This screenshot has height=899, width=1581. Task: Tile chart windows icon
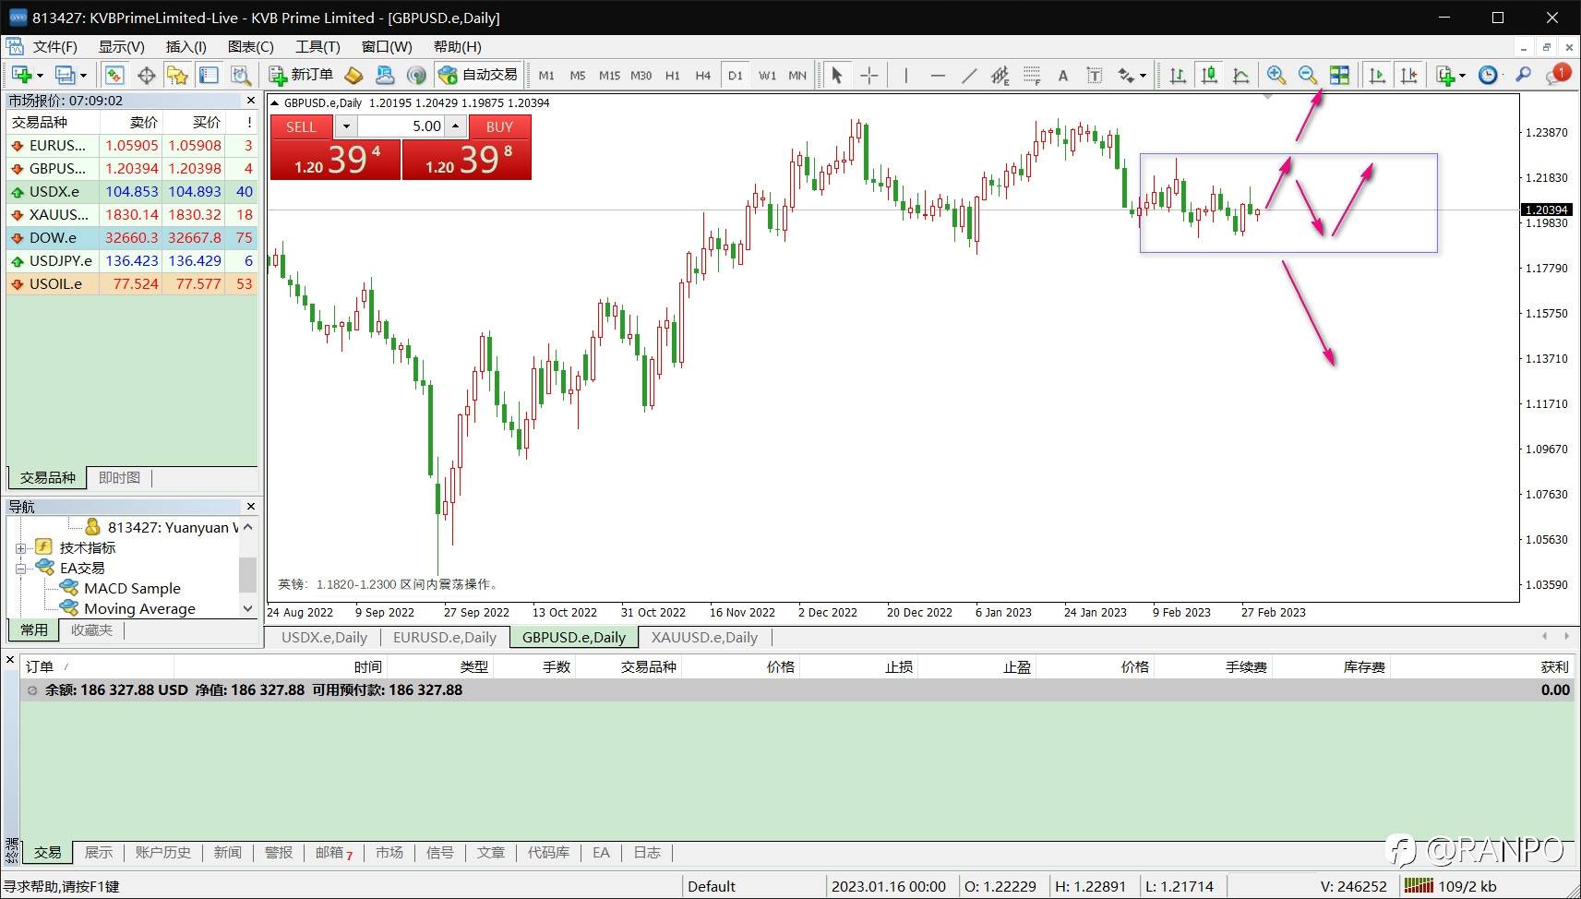pos(1339,75)
